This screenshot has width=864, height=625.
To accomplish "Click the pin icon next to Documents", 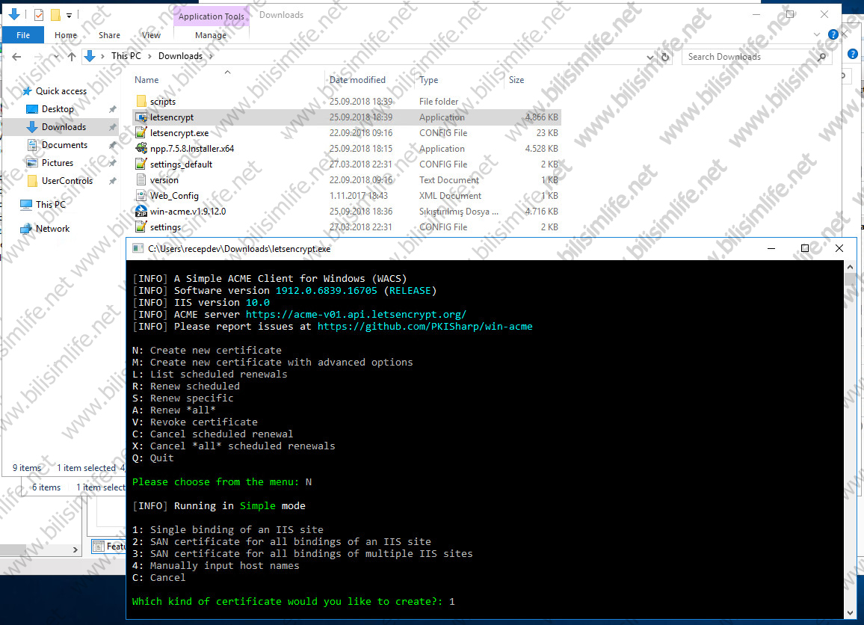I will 112,145.
